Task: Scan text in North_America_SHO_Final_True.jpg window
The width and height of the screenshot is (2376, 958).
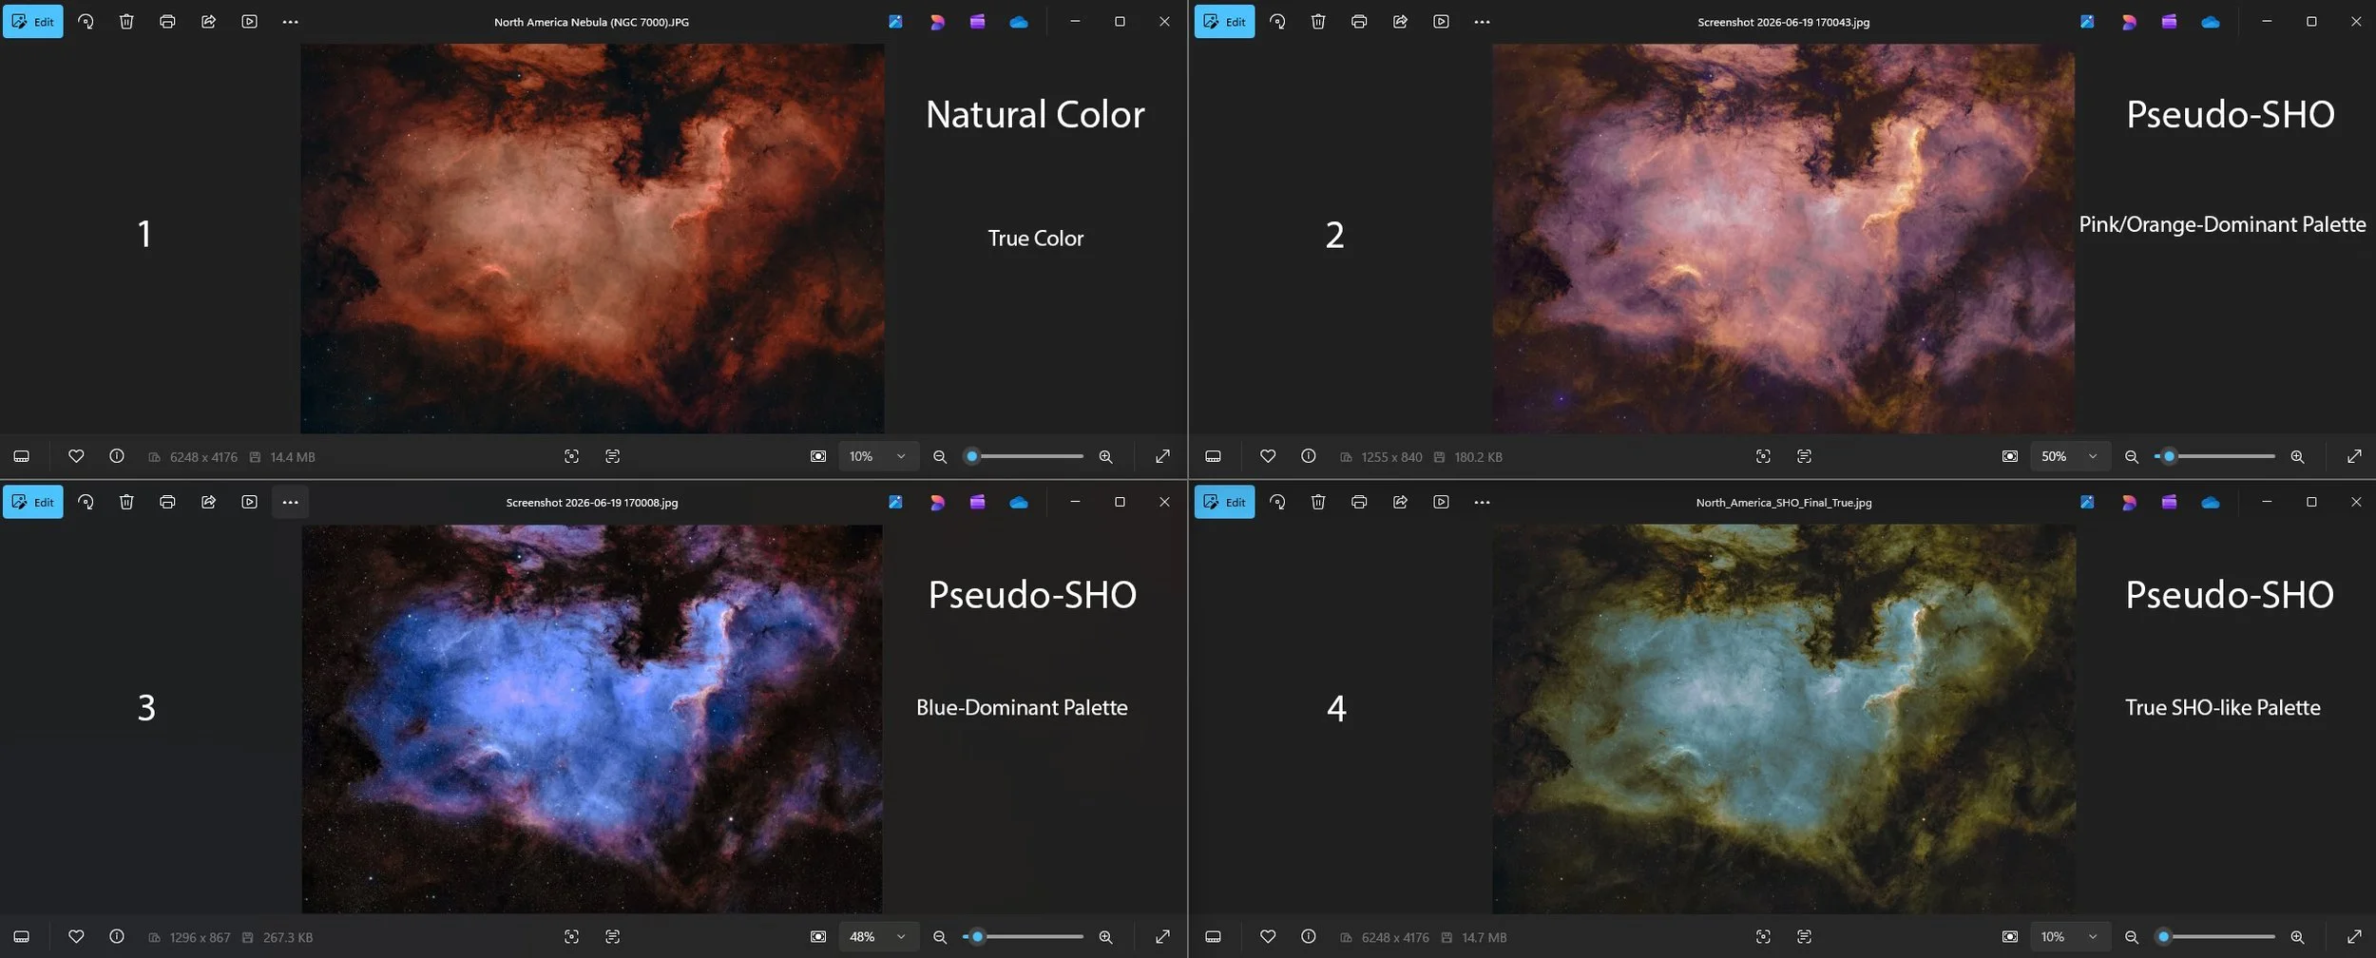Action: click(x=1804, y=936)
